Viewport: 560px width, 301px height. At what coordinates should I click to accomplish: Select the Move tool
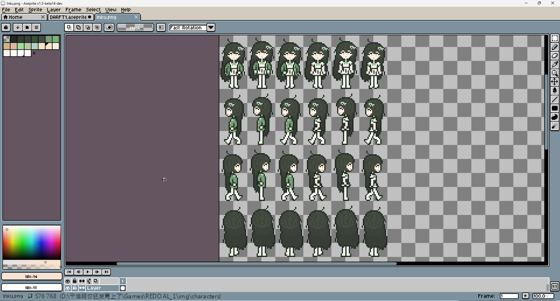tap(555, 82)
